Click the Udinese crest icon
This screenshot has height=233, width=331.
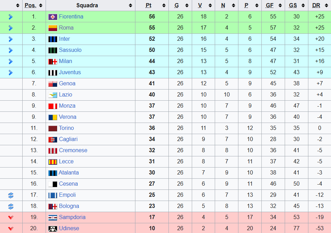pyautogui.click(x=53, y=228)
